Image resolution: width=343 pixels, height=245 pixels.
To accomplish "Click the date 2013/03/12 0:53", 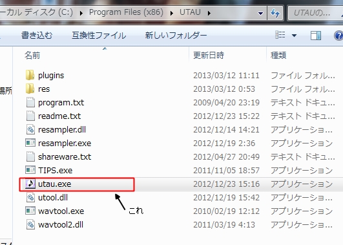I will (x=224, y=89).
